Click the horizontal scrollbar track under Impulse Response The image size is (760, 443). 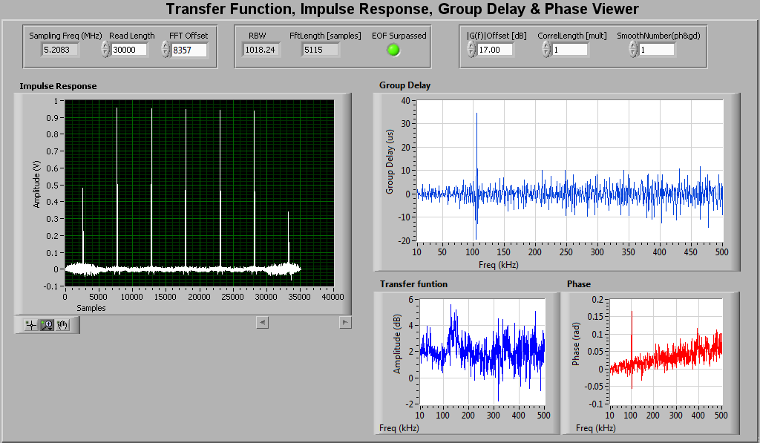point(304,322)
